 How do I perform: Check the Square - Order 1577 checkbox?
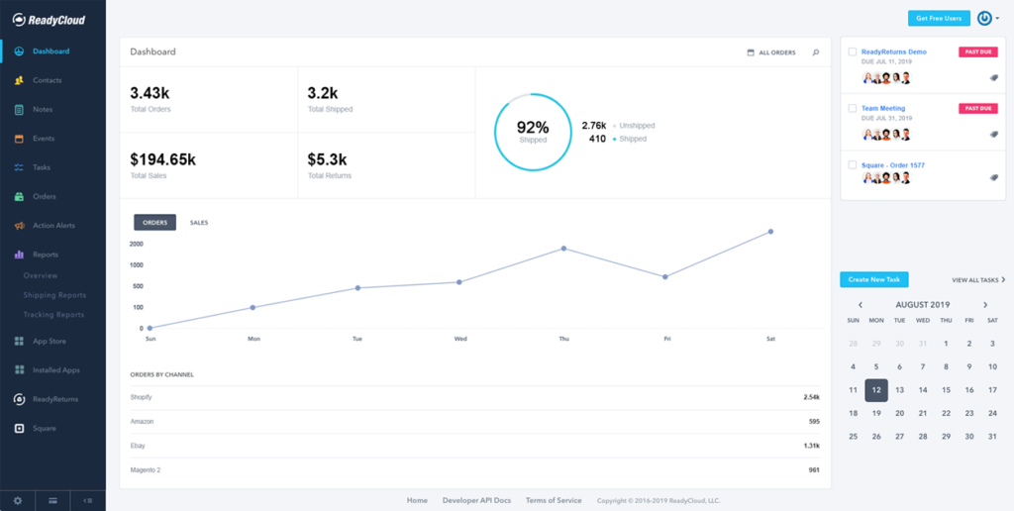(x=852, y=165)
